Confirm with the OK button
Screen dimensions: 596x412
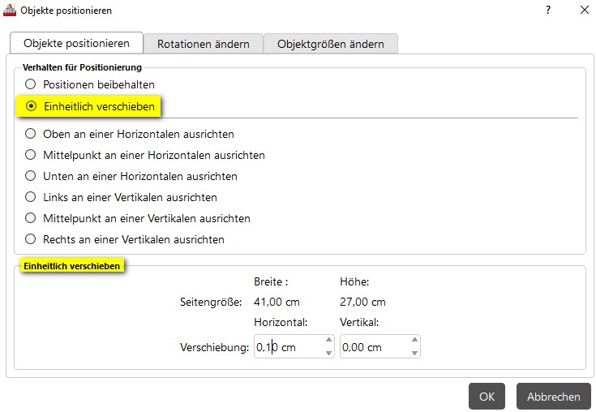pos(487,397)
